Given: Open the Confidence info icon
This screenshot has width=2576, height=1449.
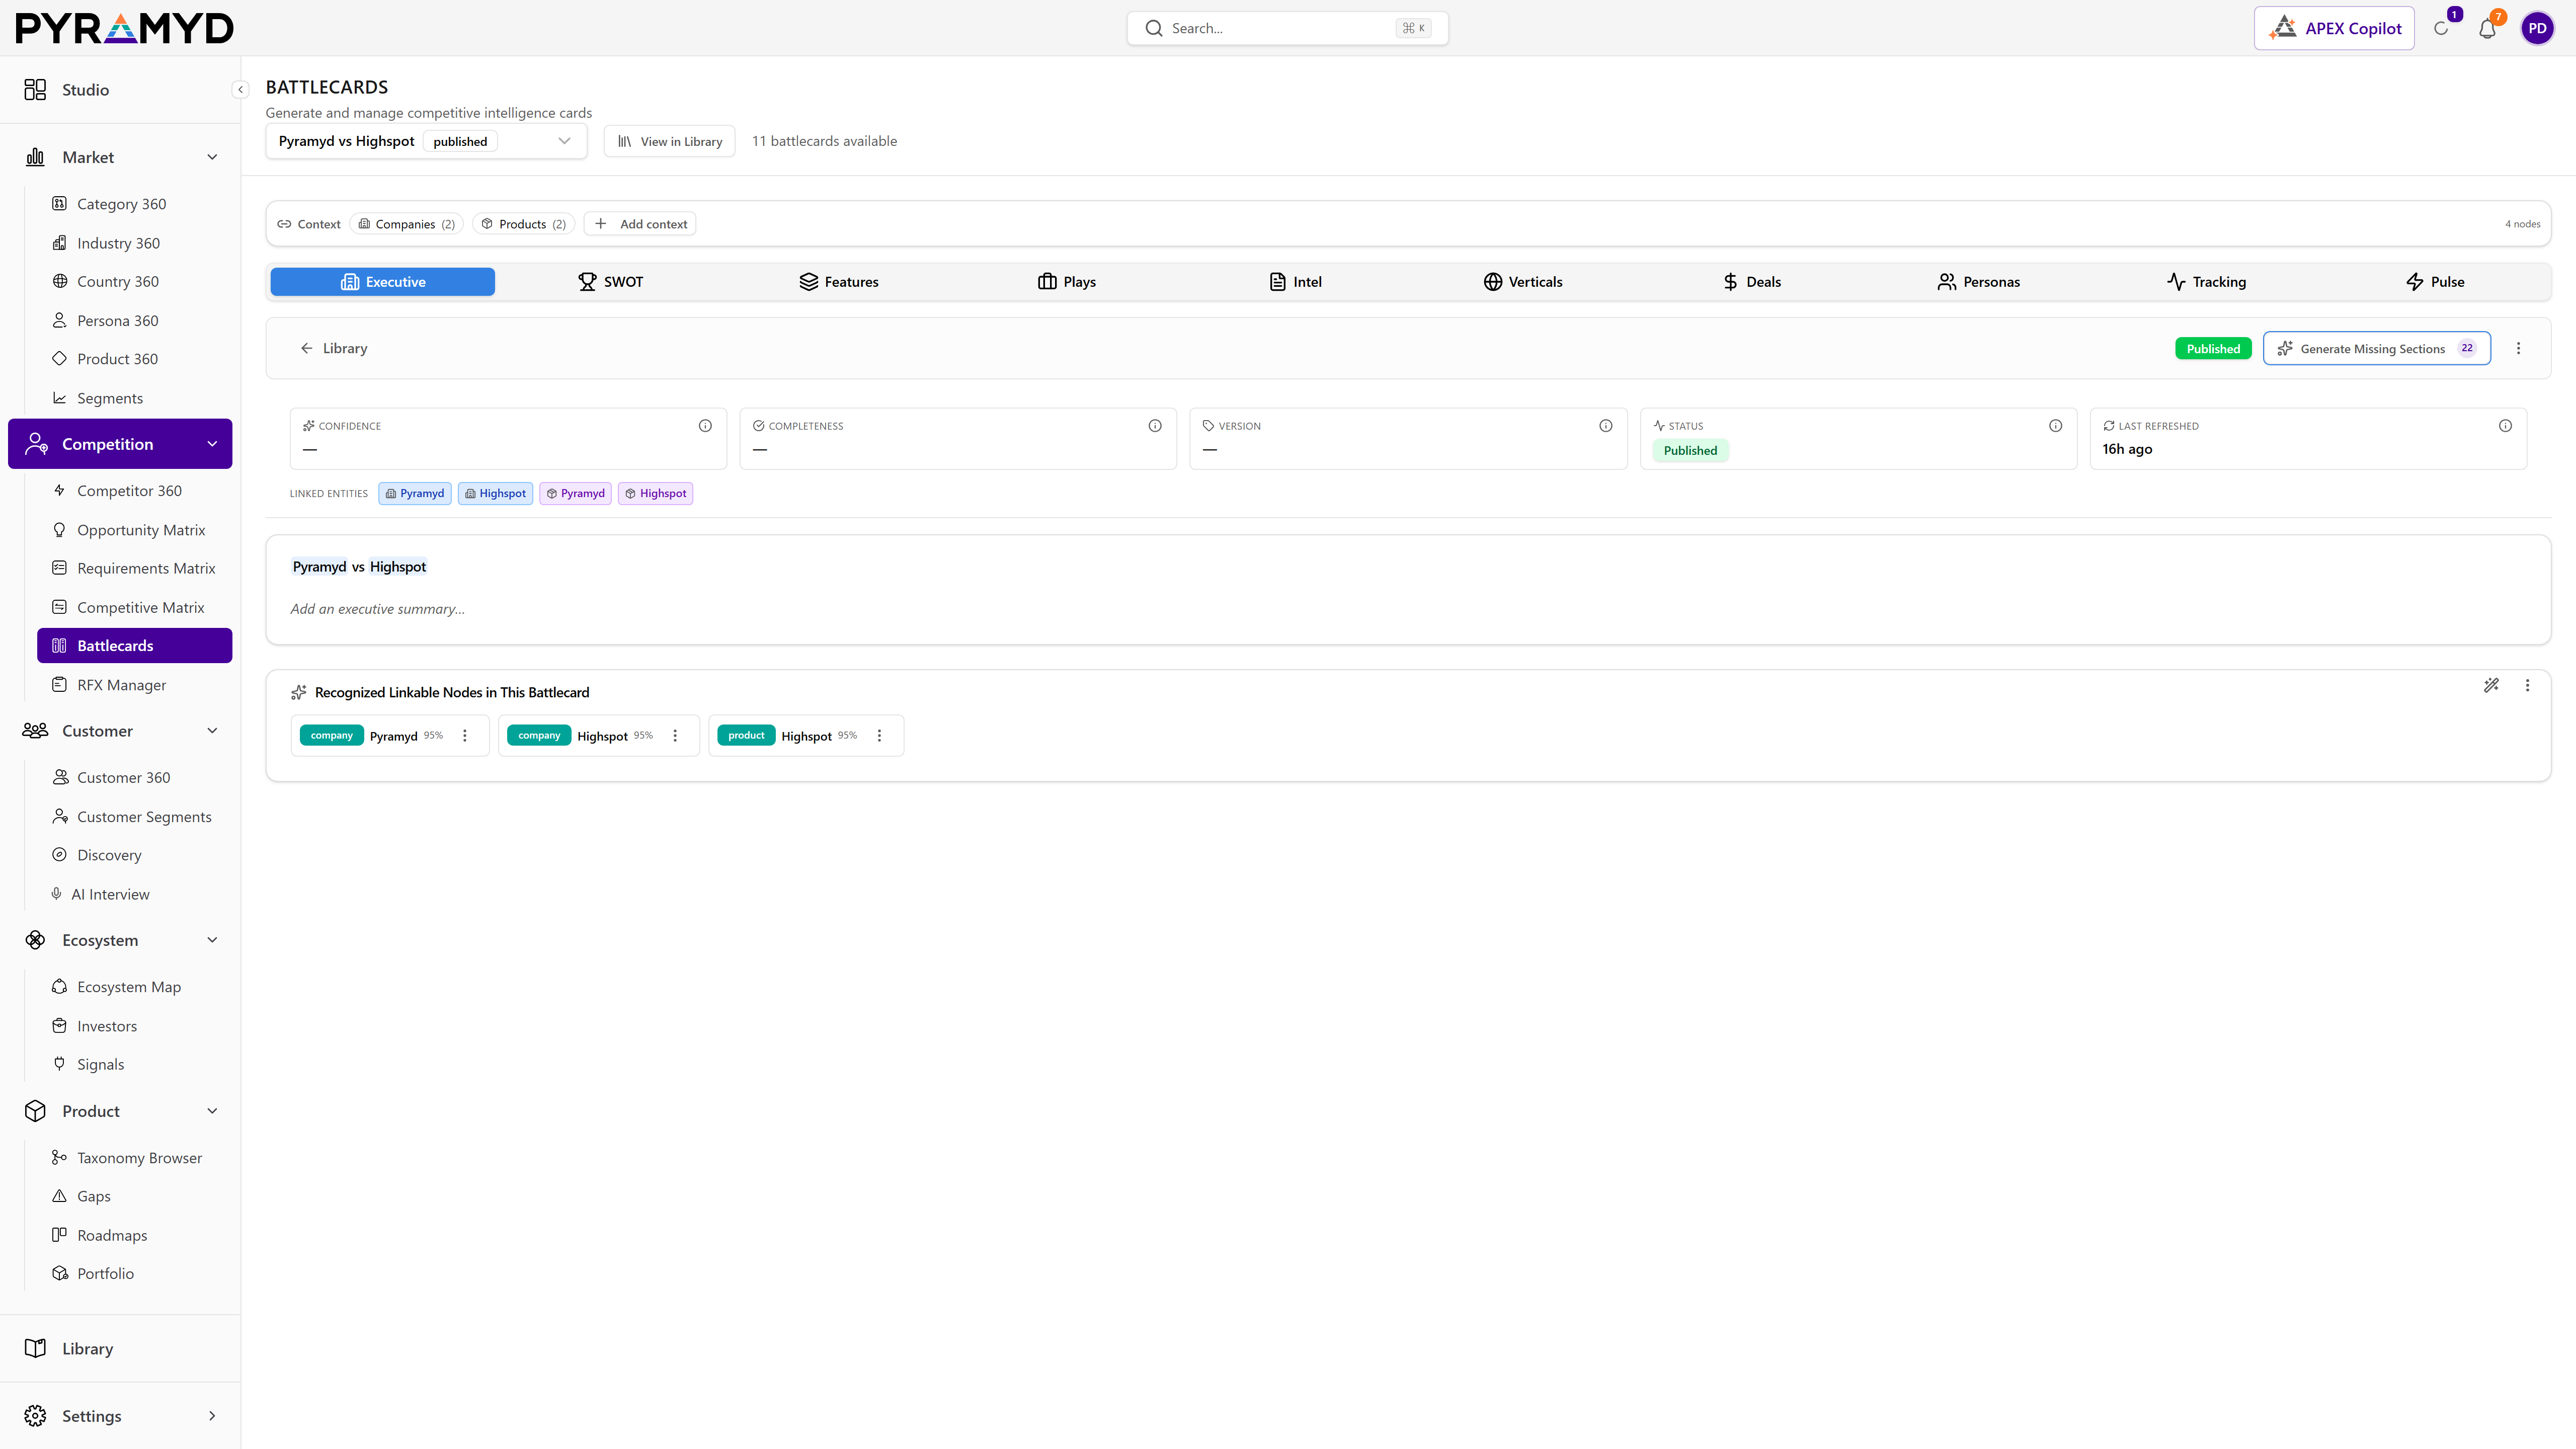Looking at the screenshot, I should pyautogui.click(x=705, y=426).
